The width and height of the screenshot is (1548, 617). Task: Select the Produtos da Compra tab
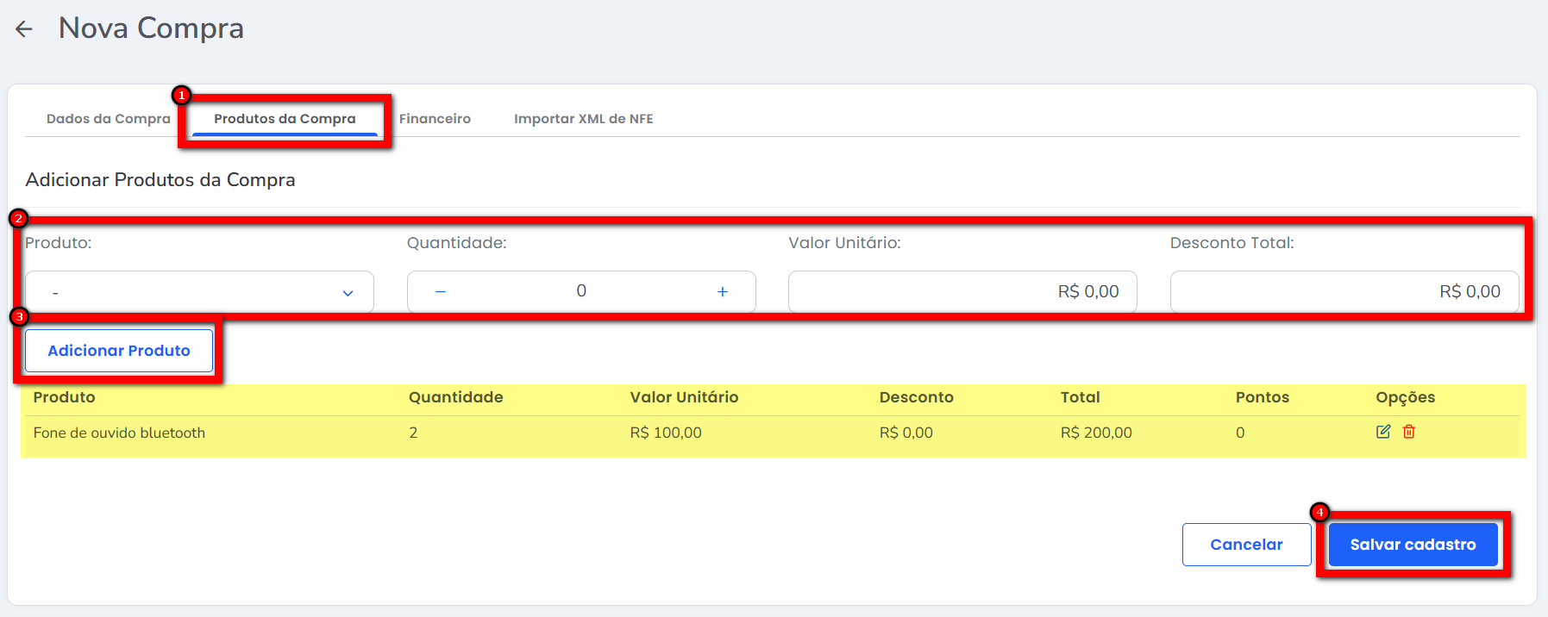285,119
